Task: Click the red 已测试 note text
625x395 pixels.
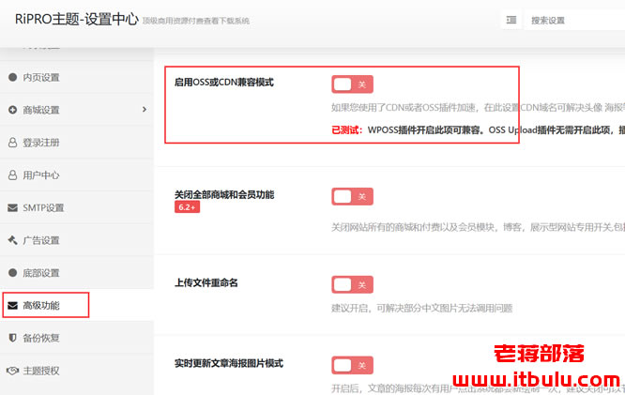Action: pos(346,129)
